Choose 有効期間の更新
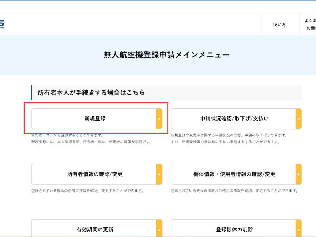 pos(95,229)
